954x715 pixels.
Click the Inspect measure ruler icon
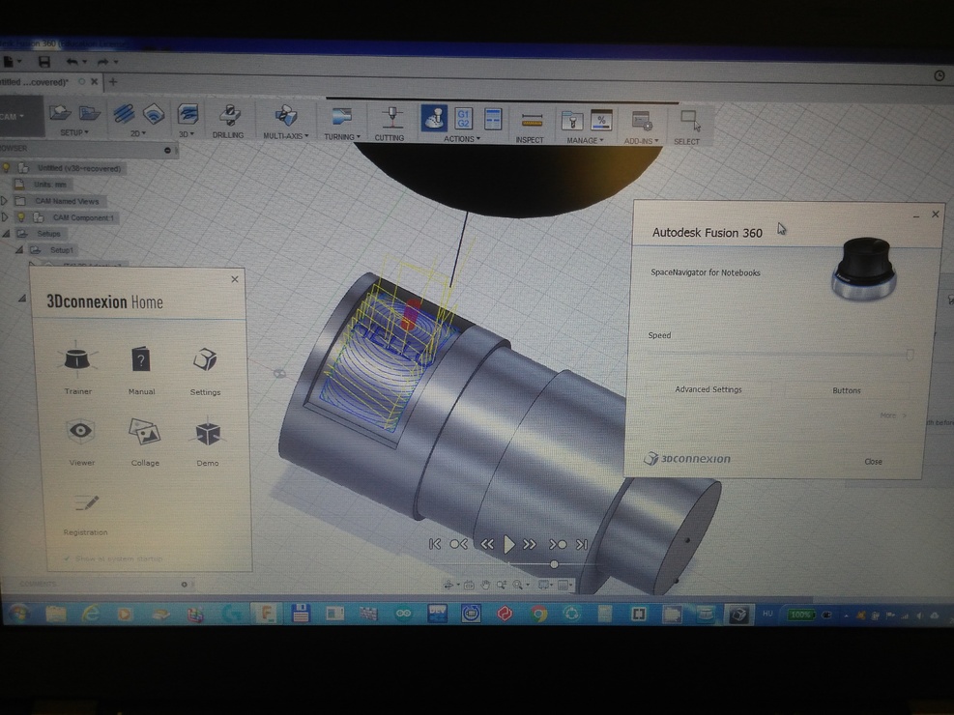pos(532,121)
